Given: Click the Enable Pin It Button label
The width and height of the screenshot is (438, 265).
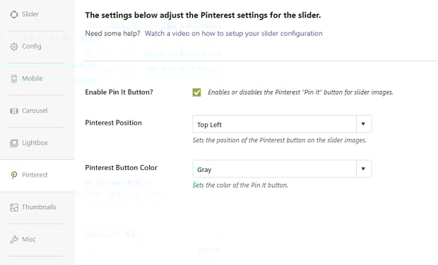Looking at the screenshot, I should pyautogui.click(x=119, y=92).
